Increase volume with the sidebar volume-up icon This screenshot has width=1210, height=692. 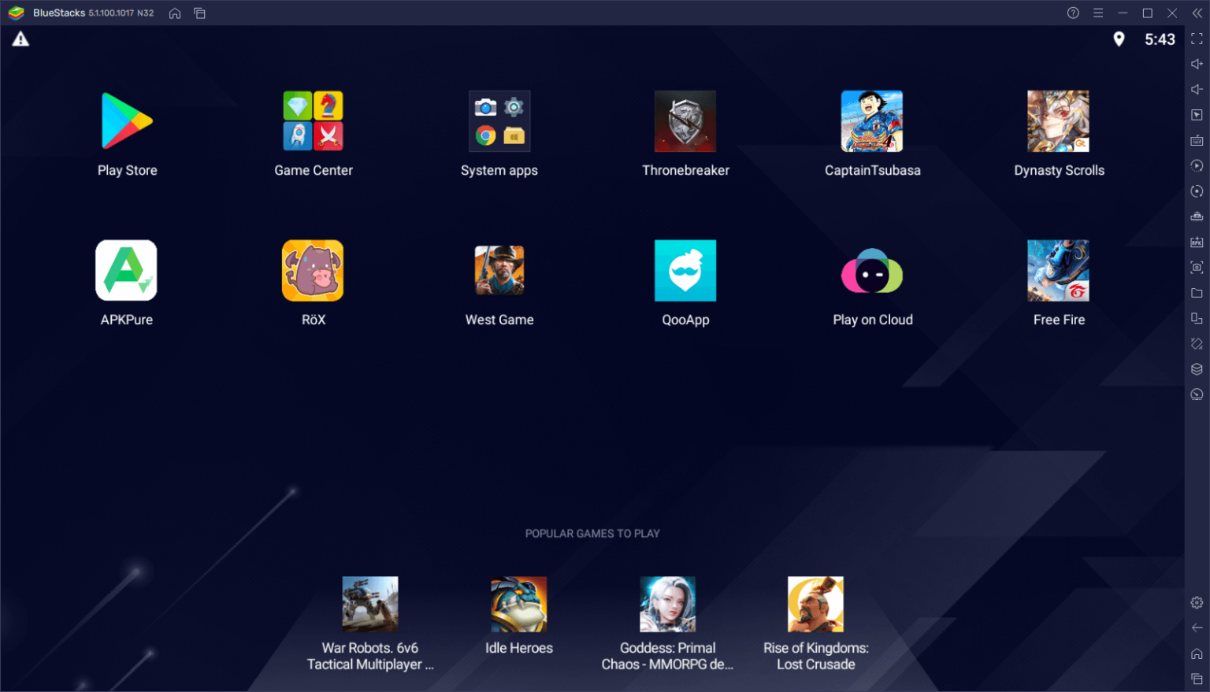(x=1197, y=63)
